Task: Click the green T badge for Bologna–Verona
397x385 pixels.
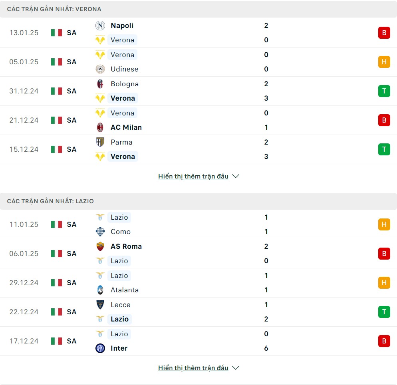Action: [384, 91]
